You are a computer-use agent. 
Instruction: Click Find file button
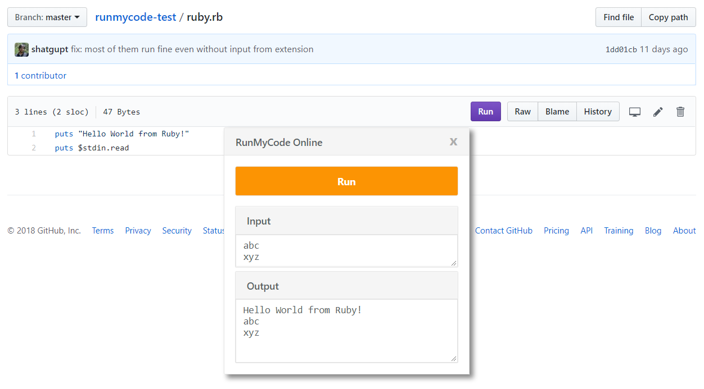pyautogui.click(x=619, y=17)
